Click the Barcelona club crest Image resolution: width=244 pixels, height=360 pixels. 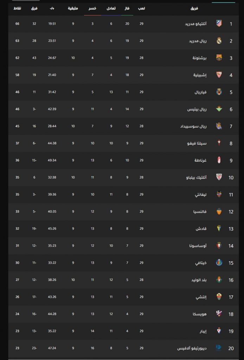click(219, 58)
